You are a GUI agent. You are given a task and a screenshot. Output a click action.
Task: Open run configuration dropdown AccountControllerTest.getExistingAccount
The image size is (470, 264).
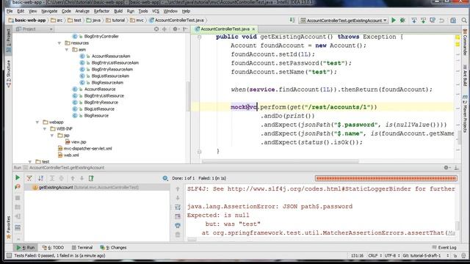tap(344, 21)
